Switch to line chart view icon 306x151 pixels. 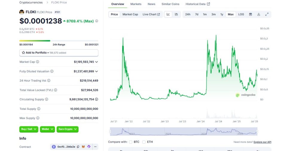[x=168, y=14]
